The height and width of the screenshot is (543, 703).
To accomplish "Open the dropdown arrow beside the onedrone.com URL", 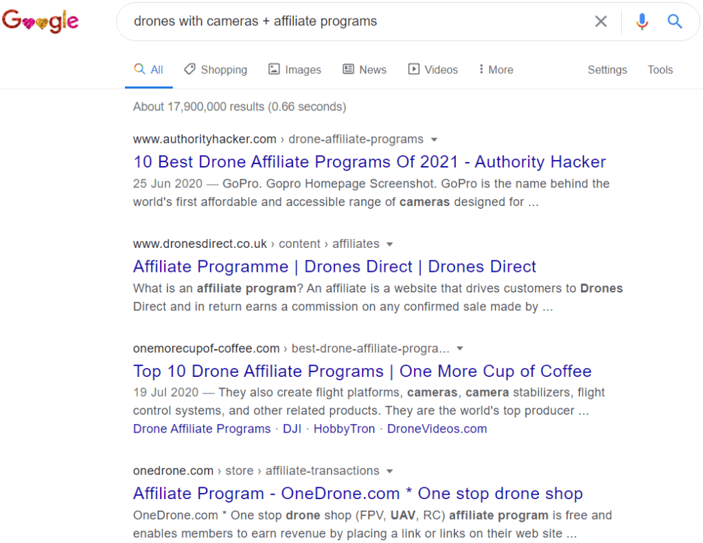I will [x=390, y=471].
